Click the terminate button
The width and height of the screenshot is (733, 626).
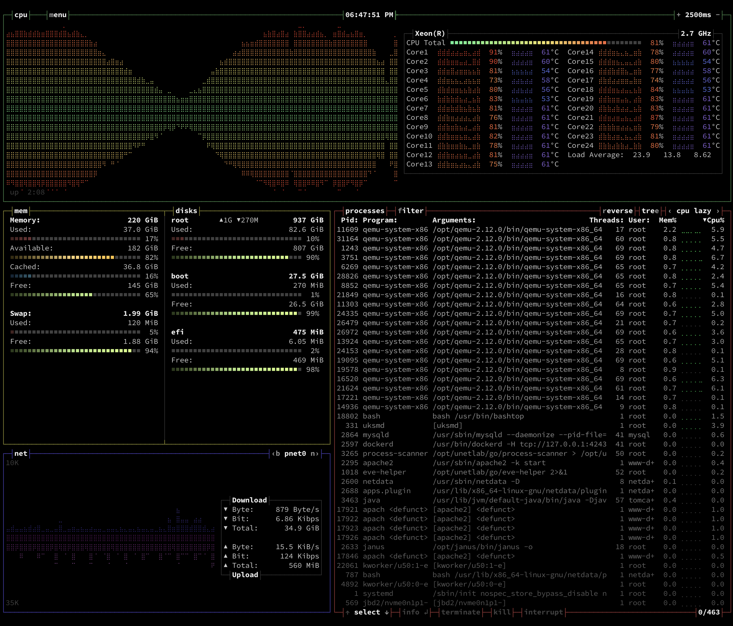460,612
